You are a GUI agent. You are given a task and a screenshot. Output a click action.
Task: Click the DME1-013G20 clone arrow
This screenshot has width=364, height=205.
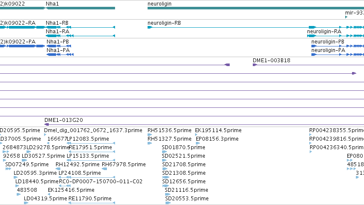tap(47, 124)
